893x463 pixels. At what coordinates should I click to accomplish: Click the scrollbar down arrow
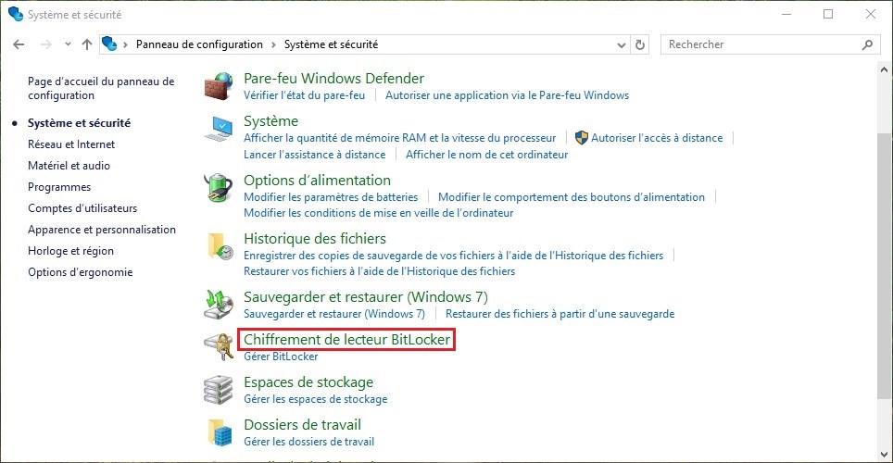[x=884, y=455]
